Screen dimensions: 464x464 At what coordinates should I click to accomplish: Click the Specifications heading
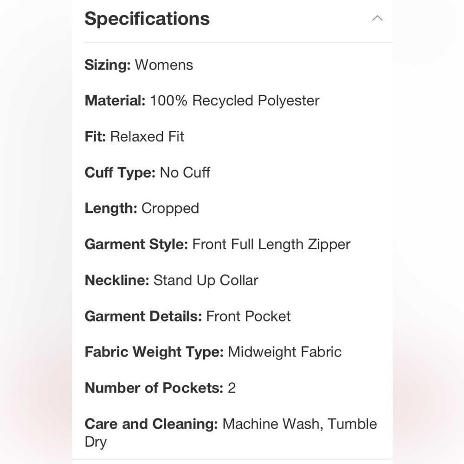(x=147, y=19)
